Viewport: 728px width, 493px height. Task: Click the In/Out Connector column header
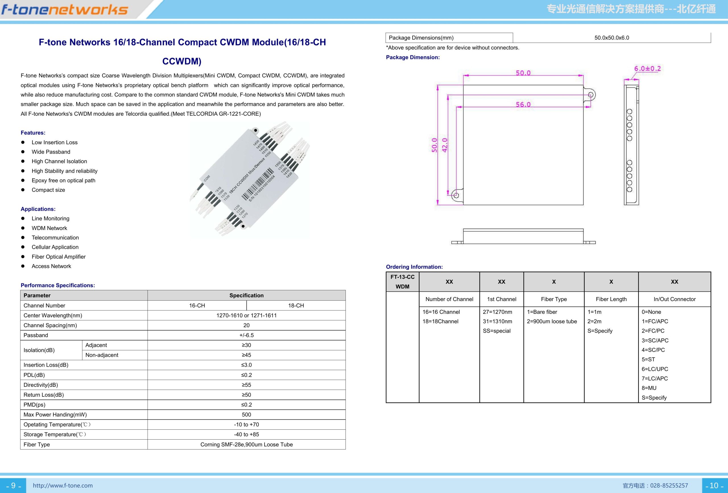click(x=675, y=299)
